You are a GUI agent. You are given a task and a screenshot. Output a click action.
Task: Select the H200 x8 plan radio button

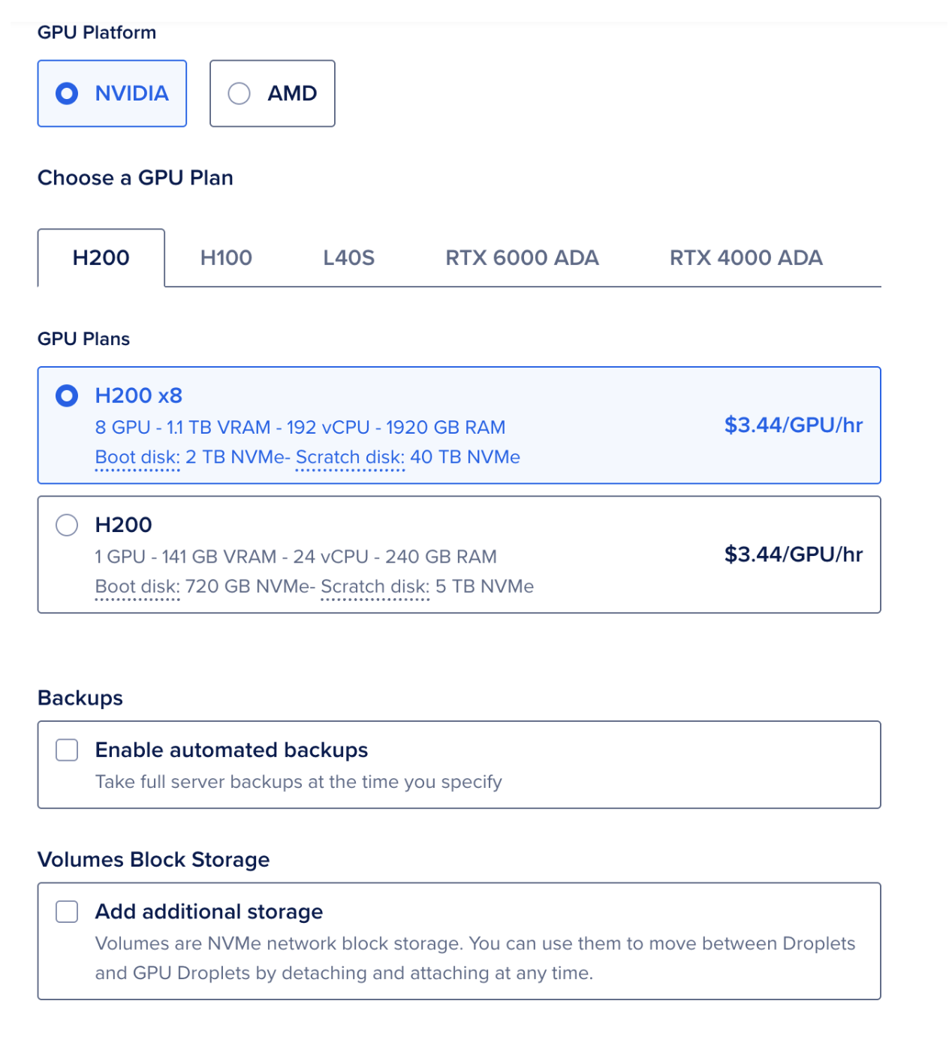click(67, 395)
